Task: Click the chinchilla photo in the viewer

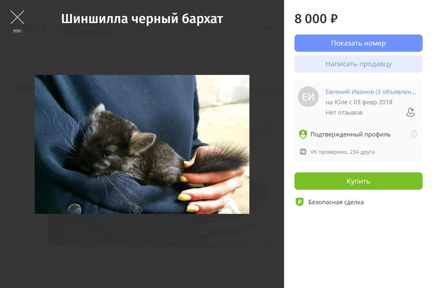Action: [x=142, y=144]
